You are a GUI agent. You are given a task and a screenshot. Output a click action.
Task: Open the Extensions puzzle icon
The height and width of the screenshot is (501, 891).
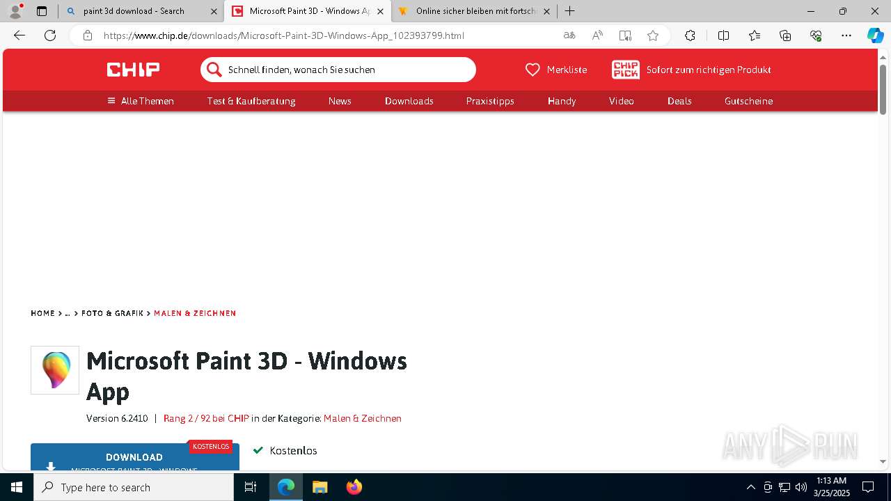pos(690,35)
